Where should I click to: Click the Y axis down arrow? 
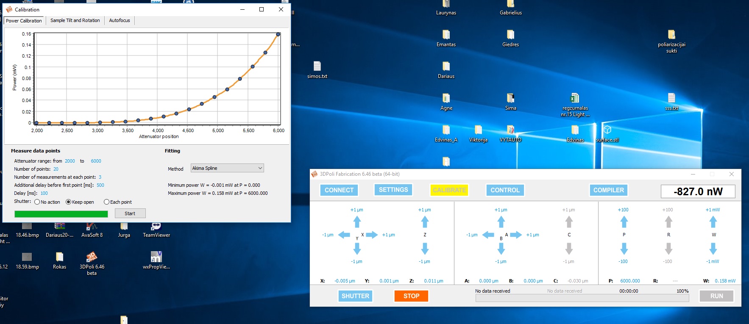(357, 249)
